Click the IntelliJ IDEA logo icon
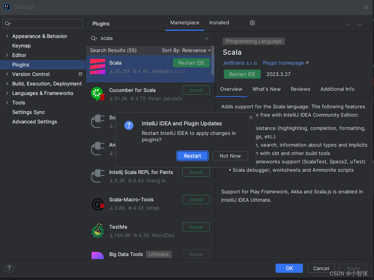Screen dimensions: 374x280 [7, 7]
